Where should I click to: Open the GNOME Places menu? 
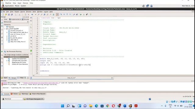[17, 6]
